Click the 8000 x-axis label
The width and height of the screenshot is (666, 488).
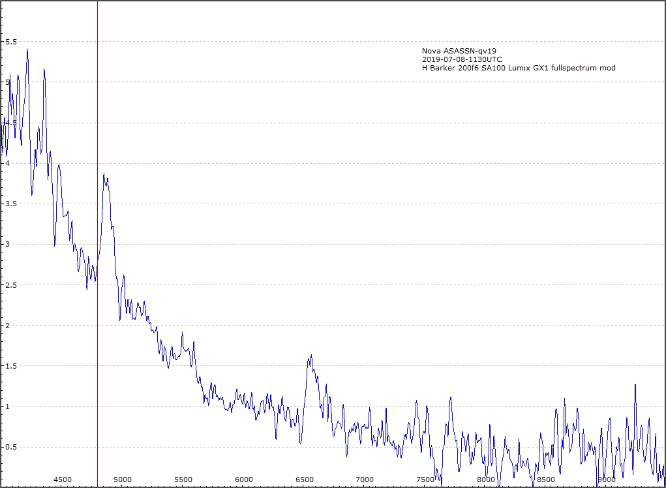click(x=486, y=480)
